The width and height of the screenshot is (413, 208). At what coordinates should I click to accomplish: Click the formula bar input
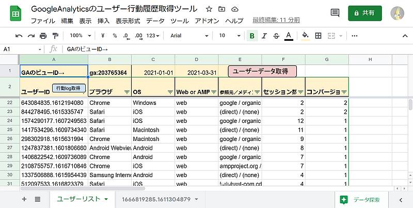(x=237, y=49)
